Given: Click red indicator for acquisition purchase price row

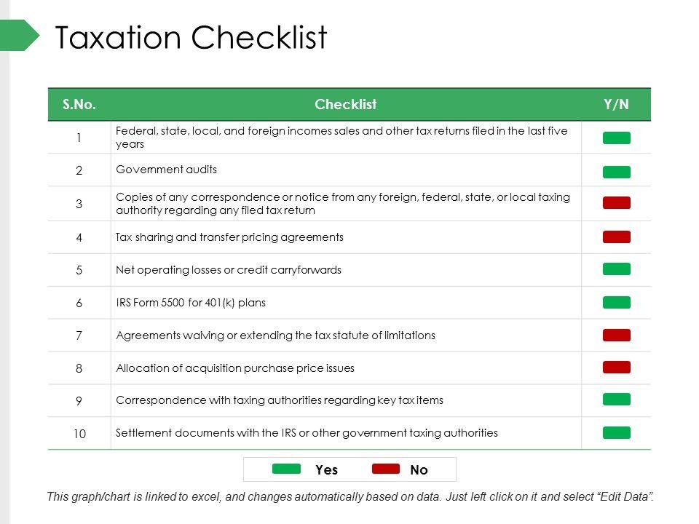Looking at the screenshot, I should point(616,367).
